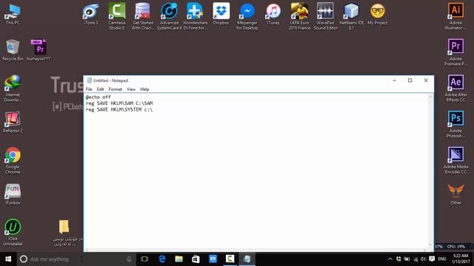
Task: Open the Internet Download Manager shortcut
Action: [13, 88]
